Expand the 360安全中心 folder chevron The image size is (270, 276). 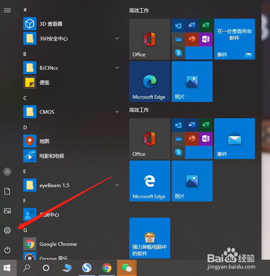coord(117,38)
